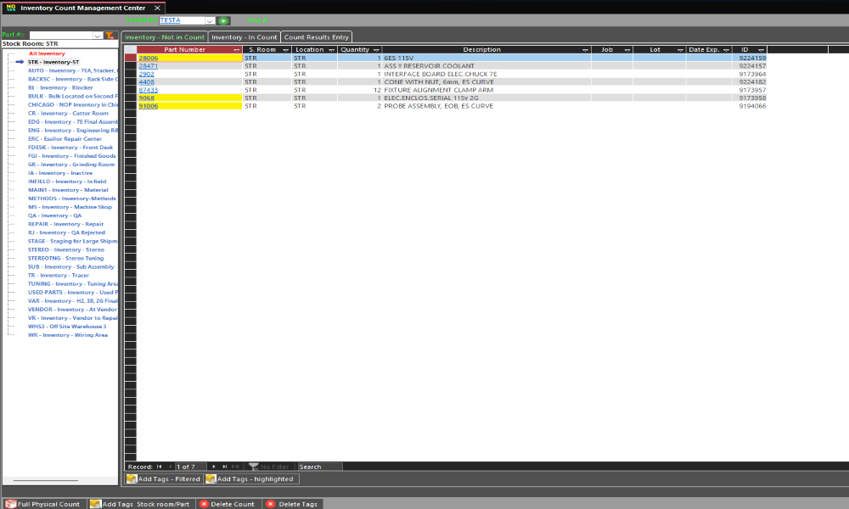Click the red Delete Tags button
Image resolution: width=849 pixels, height=509 pixels.
[x=292, y=504]
